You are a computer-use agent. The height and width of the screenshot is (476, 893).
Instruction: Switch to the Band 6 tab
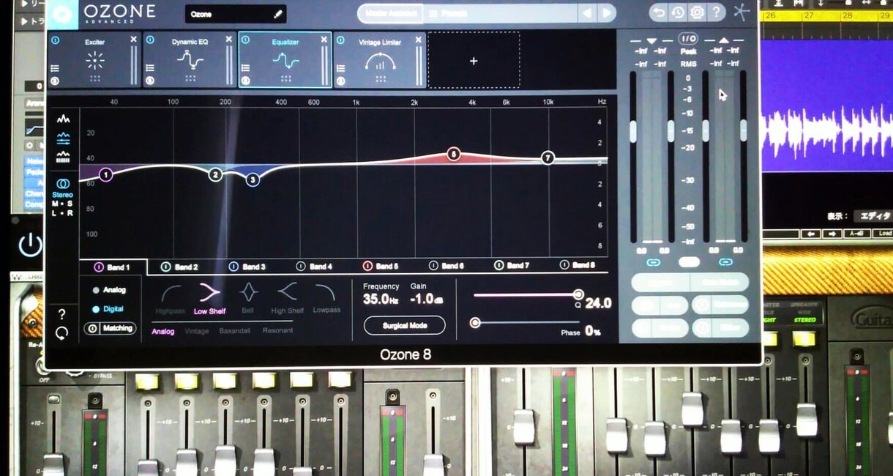click(446, 267)
